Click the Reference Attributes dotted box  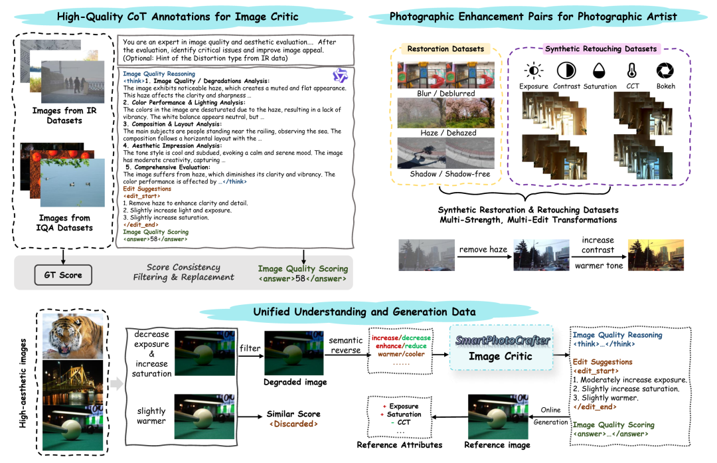point(400,417)
